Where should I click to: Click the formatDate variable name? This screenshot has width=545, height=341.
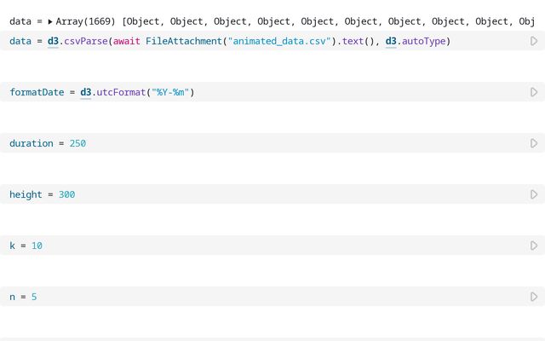[37, 92]
